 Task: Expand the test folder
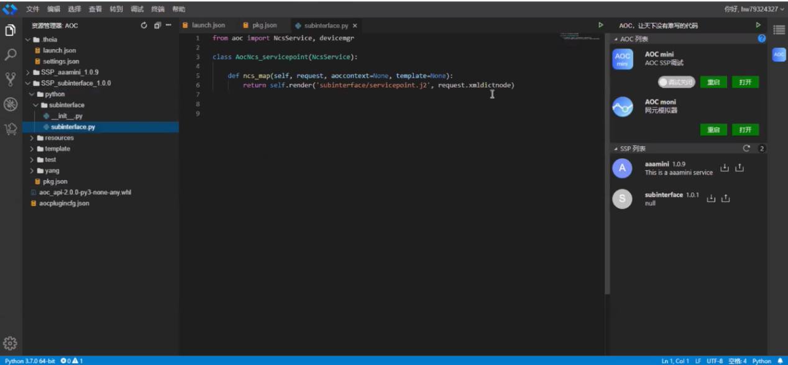(32, 160)
